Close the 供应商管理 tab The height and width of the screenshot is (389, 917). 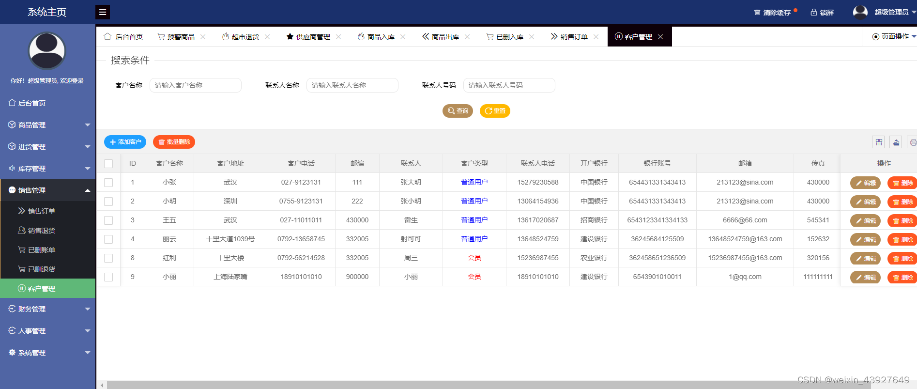pyautogui.click(x=338, y=37)
